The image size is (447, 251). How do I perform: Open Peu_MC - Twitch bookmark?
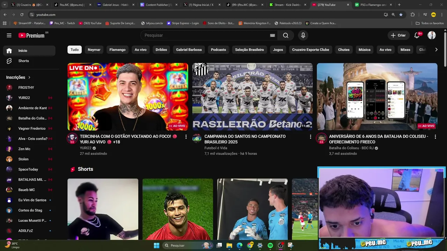pyautogui.click(x=62, y=23)
